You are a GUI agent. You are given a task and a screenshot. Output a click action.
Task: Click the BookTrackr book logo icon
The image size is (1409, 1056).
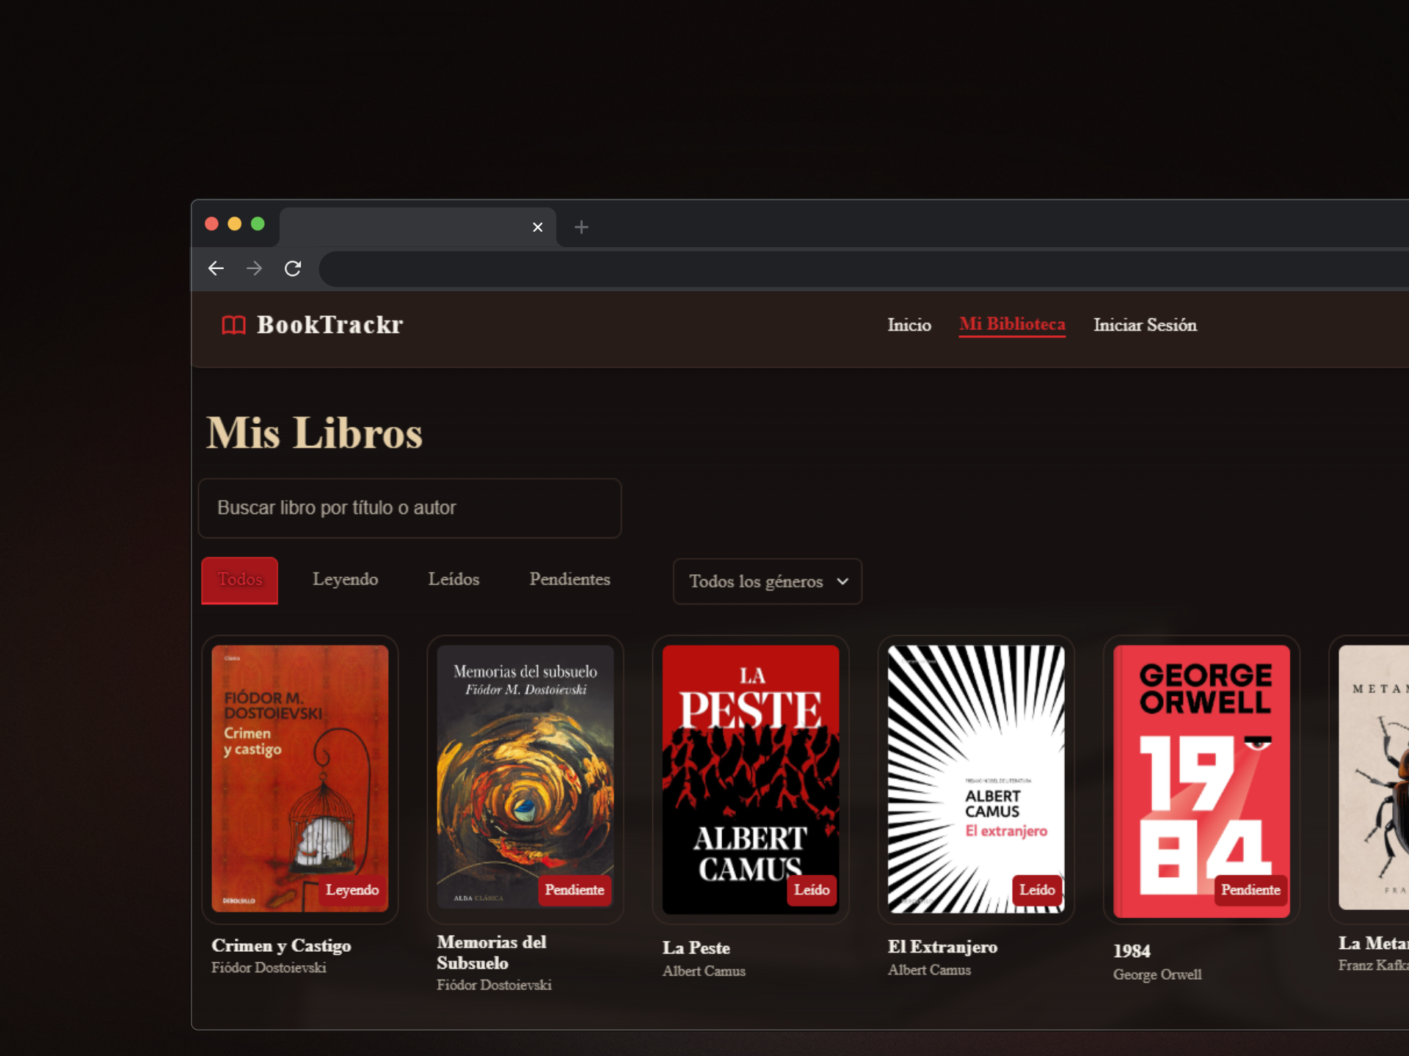pyautogui.click(x=233, y=325)
